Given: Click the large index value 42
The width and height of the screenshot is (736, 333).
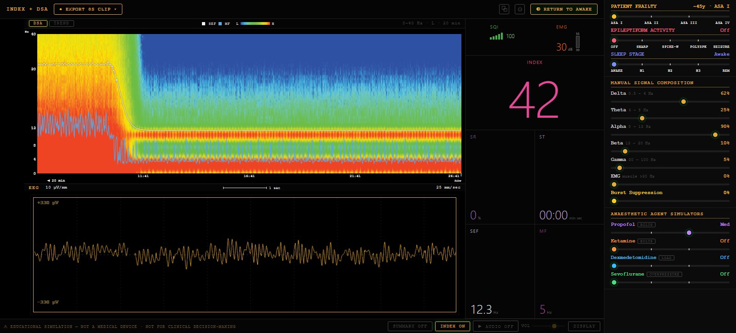Looking at the screenshot, I should pyautogui.click(x=534, y=100).
